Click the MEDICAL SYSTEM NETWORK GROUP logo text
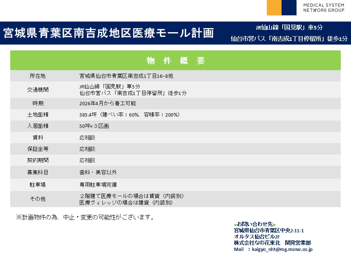The width and height of the screenshot is (351, 263). pos(324,8)
